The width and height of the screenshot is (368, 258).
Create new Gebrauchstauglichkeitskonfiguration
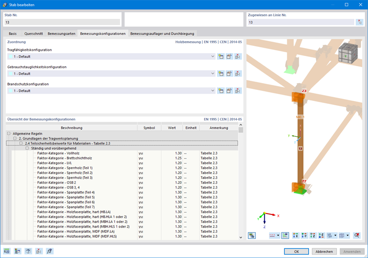click(x=221, y=73)
